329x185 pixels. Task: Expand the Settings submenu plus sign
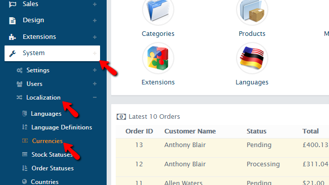tap(95, 70)
